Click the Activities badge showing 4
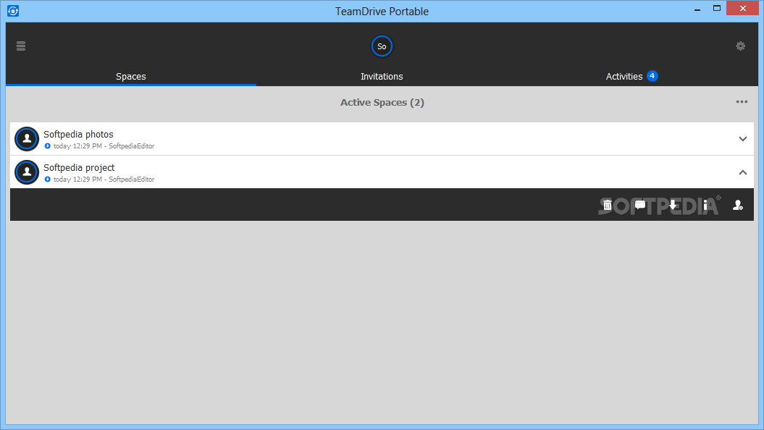 pos(652,76)
